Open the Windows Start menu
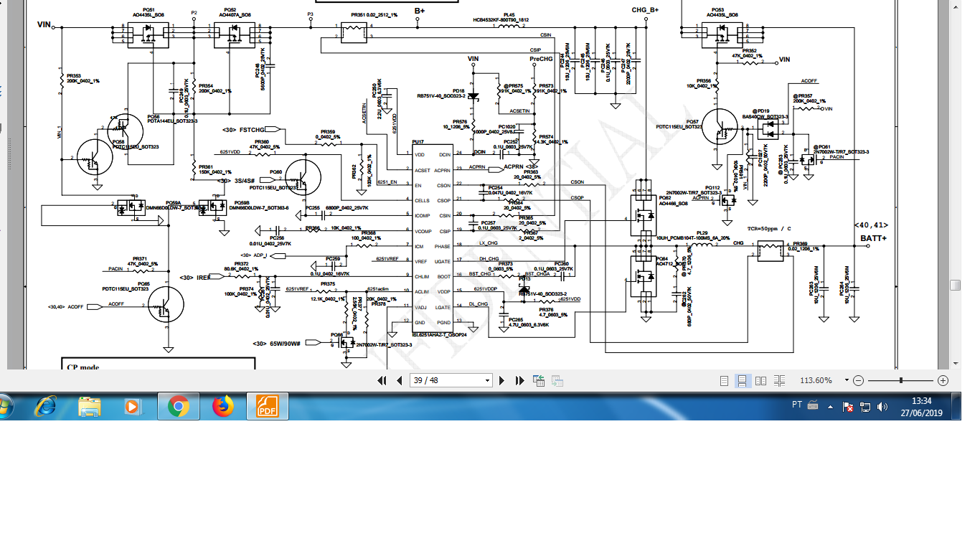 [6, 406]
